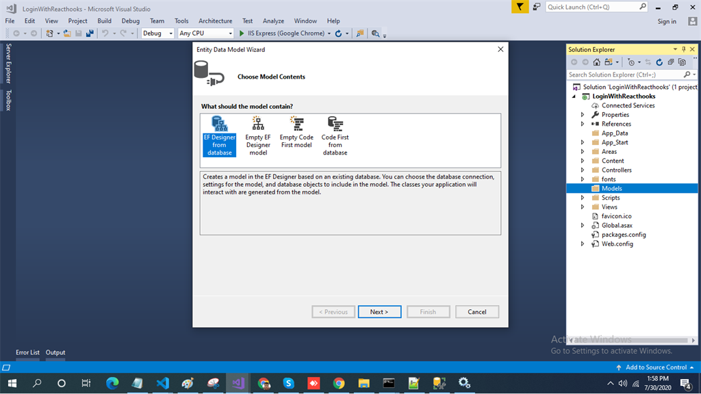
Task: Open the Tools menu
Action: [x=181, y=21]
